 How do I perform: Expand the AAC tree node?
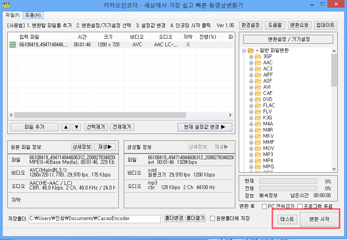click(251, 63)
